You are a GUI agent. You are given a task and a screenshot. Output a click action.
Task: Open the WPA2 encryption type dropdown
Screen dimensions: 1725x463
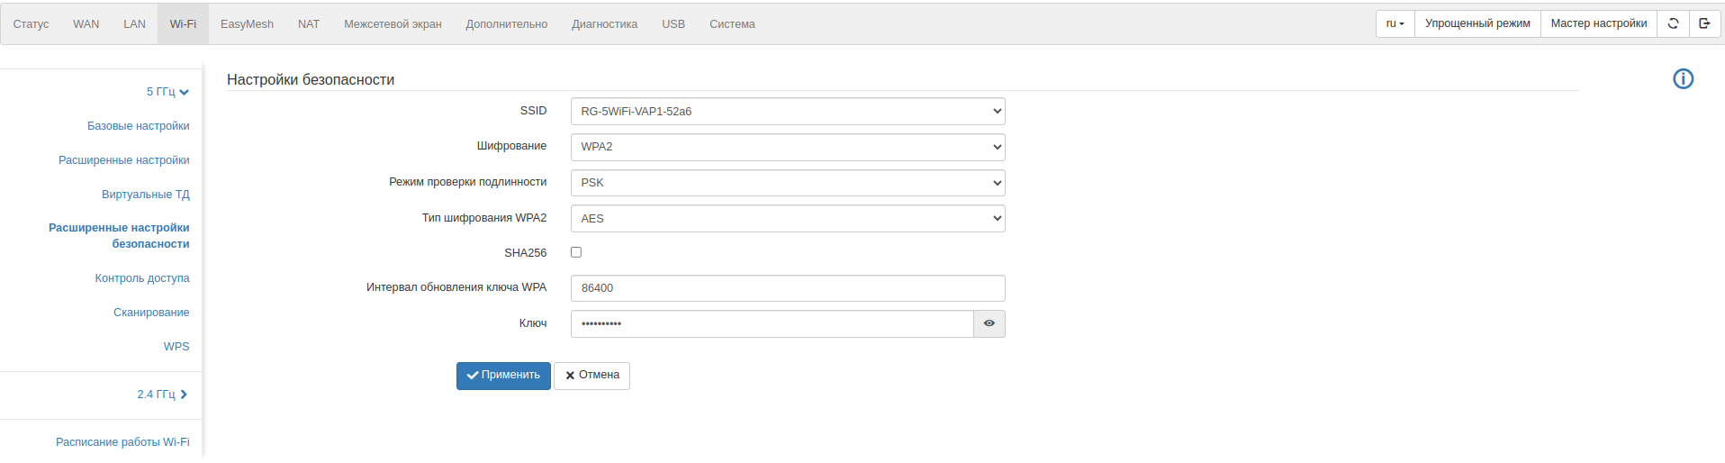[788, 218]
